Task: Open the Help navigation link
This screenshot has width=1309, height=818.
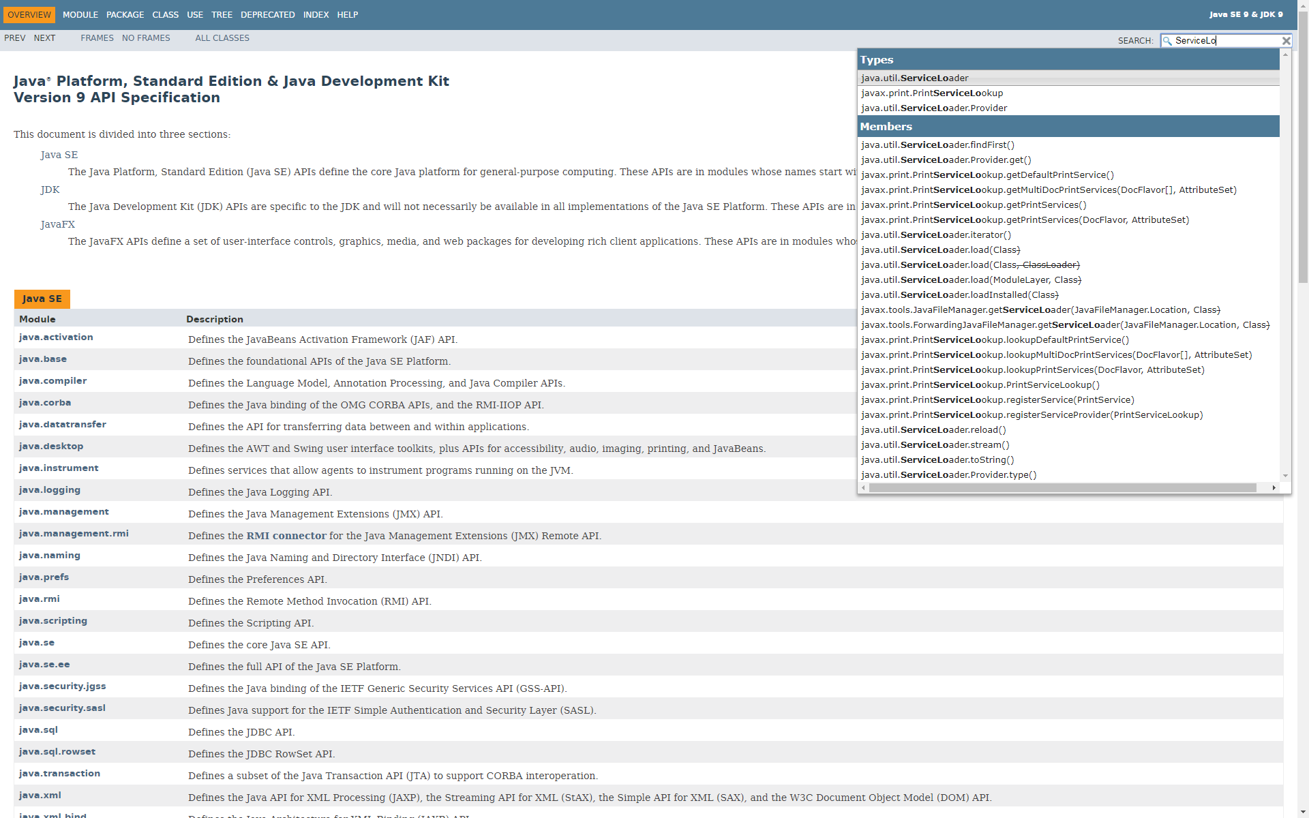Action: (347, 14)
